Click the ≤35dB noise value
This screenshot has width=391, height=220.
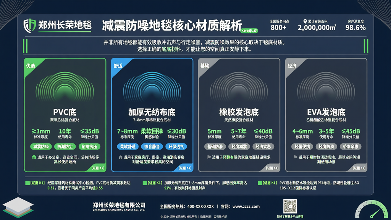click(89, 131)
